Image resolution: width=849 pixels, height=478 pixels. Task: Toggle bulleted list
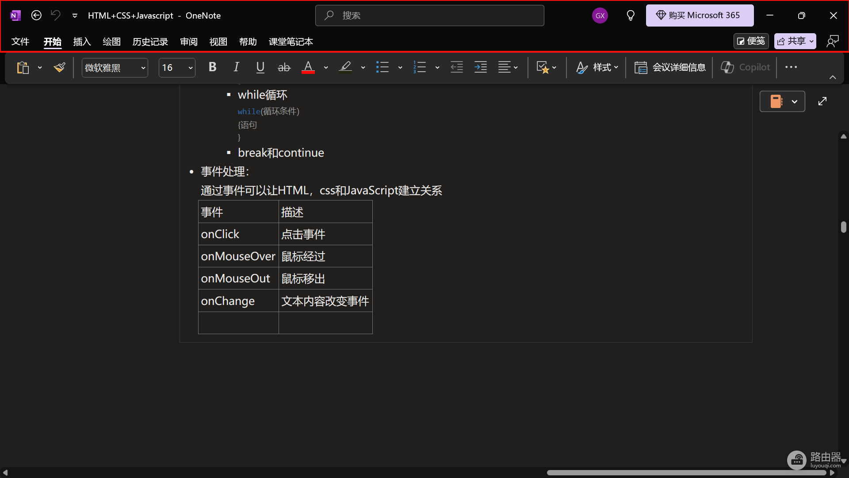pyautogui.click(x=382, y=67)
